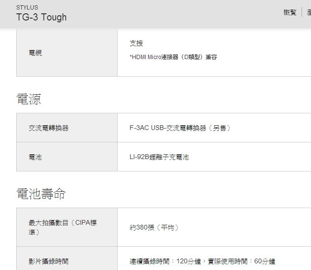This screenshot has width=311, height=270.
Task: Select the F-3AC USB-交流電轉換器 value
Action: [x=181, y=128]
